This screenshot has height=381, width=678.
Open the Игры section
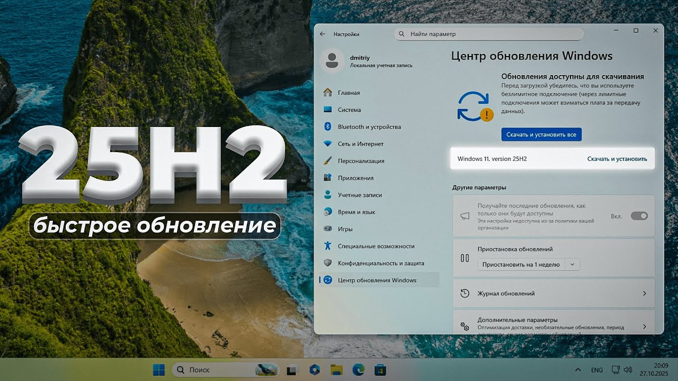tap(379, 229)
